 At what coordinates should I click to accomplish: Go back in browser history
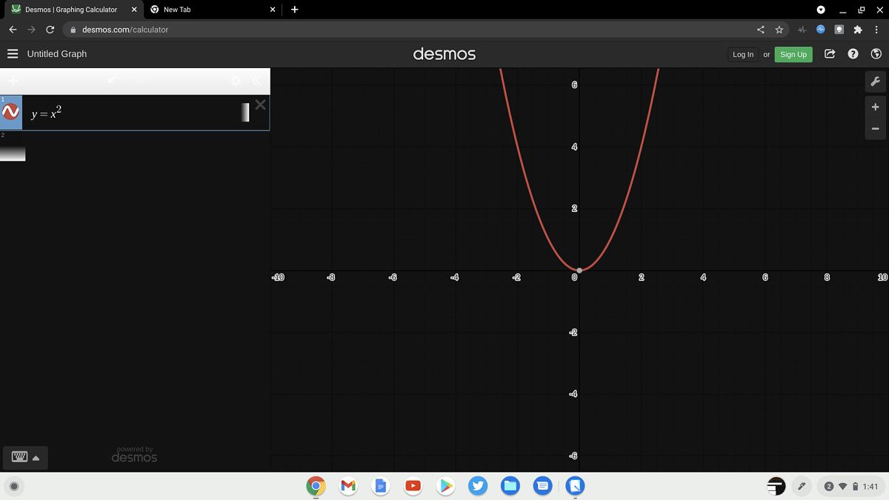click(x=13, y=30)
